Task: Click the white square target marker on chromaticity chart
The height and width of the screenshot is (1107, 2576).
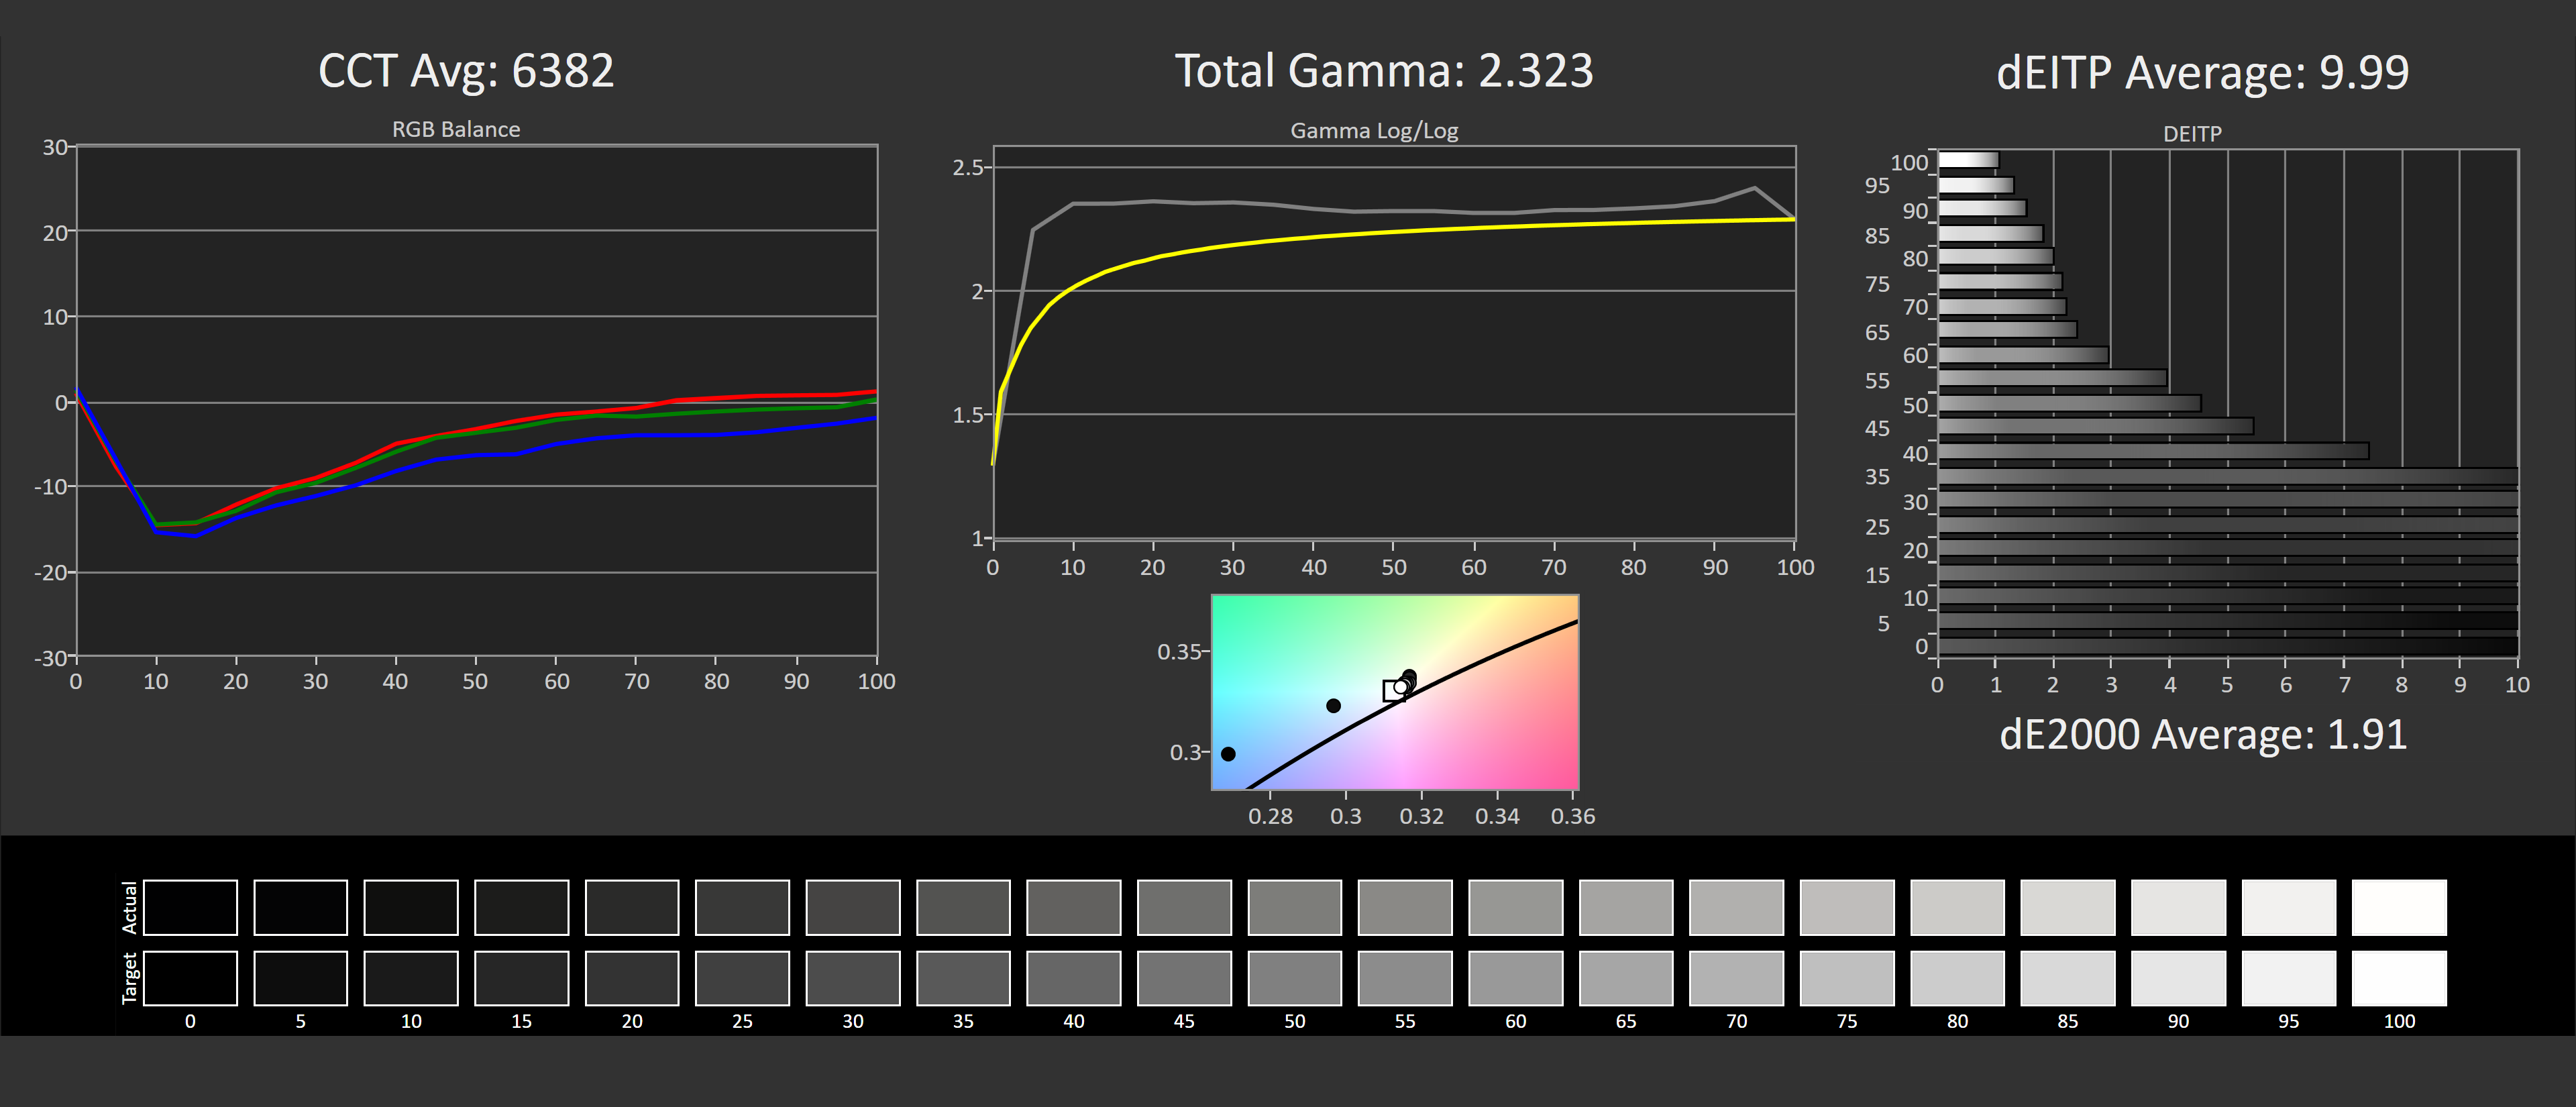Action: click(x=1393, y=690)
